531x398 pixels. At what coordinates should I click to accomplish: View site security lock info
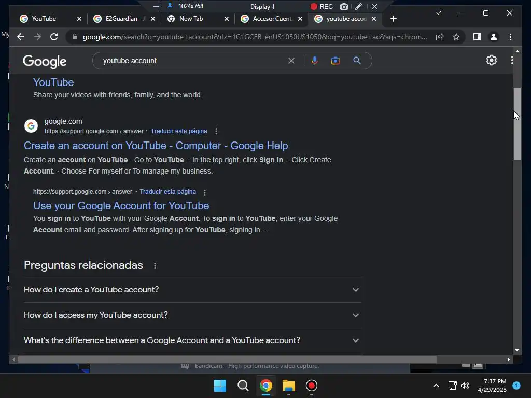click(x=75, y=37)
